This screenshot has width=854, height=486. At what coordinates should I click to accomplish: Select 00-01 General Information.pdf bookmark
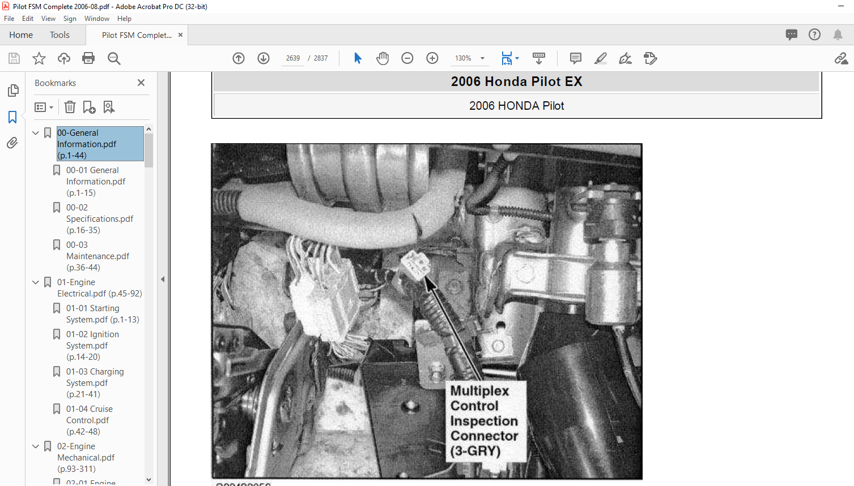click(x=96, y=182)
